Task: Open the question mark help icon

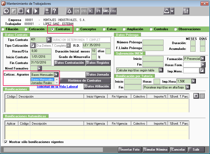Action: 55,11
